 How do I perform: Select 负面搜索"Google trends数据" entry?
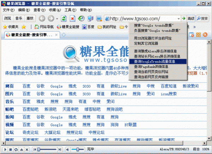click(157, 30)
